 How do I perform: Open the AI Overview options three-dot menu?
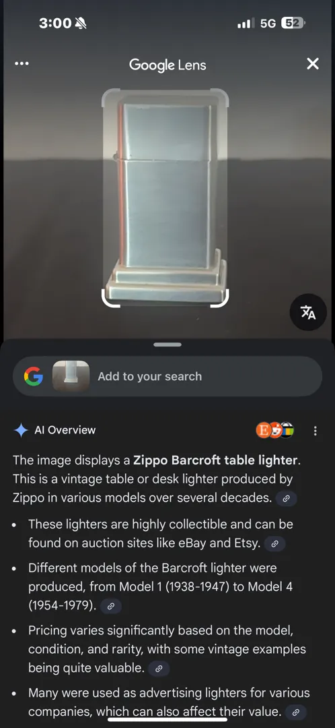click(315, 431)
